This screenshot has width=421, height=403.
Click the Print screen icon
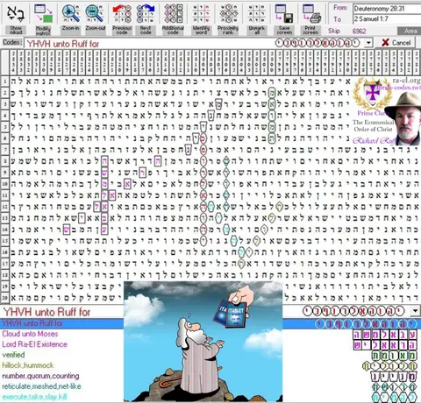pos(311,14)
